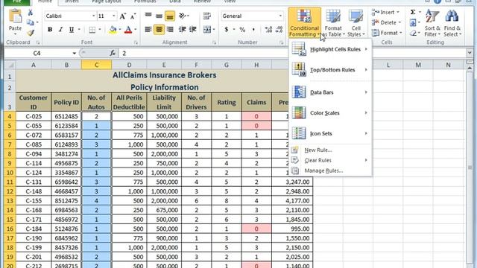Click the Decrease Indent icon

pos(182,30)
